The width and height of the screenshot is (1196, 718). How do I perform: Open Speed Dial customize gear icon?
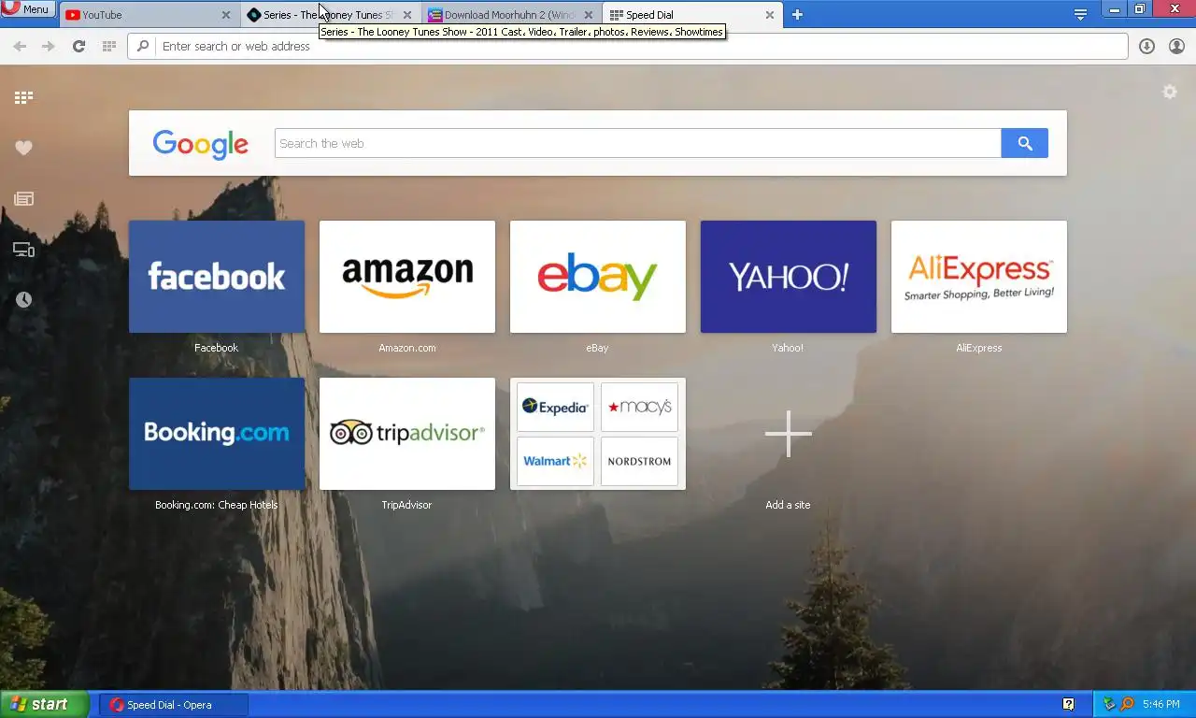point(1169,92)
